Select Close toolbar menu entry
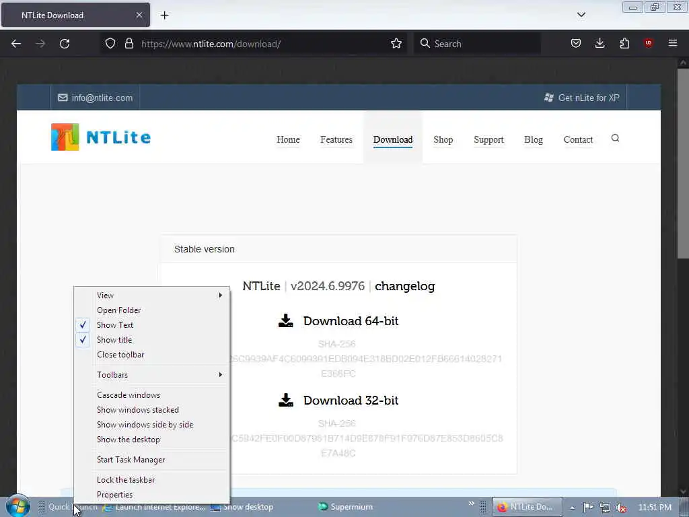Screen dimensions: 689x517 [151, 355]
